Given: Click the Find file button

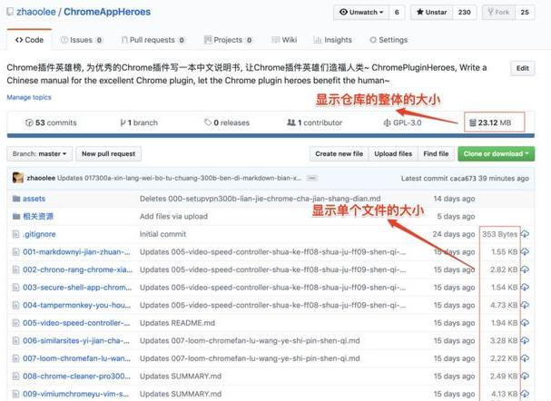Looking at the screenshot, I should (436, 154).
